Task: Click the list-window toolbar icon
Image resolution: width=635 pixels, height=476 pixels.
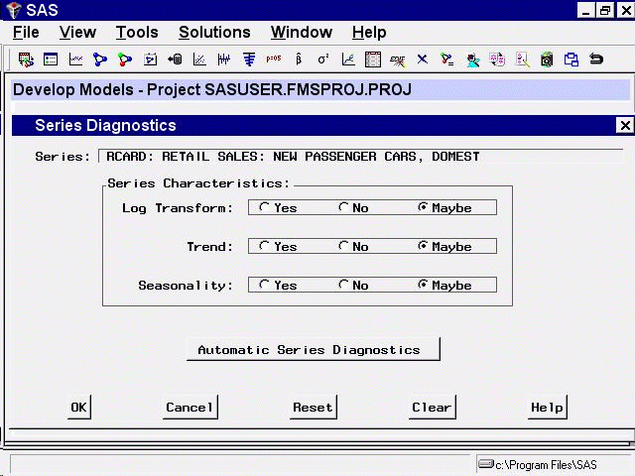Action: (51, 59)
